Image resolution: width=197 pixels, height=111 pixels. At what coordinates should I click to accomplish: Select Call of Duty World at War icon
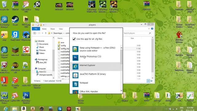click(x=92, y=6)
